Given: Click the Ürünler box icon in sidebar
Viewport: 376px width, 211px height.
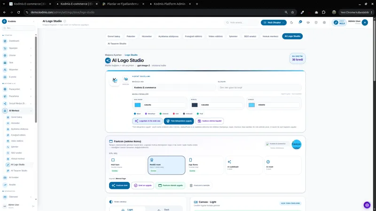Looking at the screenshot, I should (x=5, y=55).
